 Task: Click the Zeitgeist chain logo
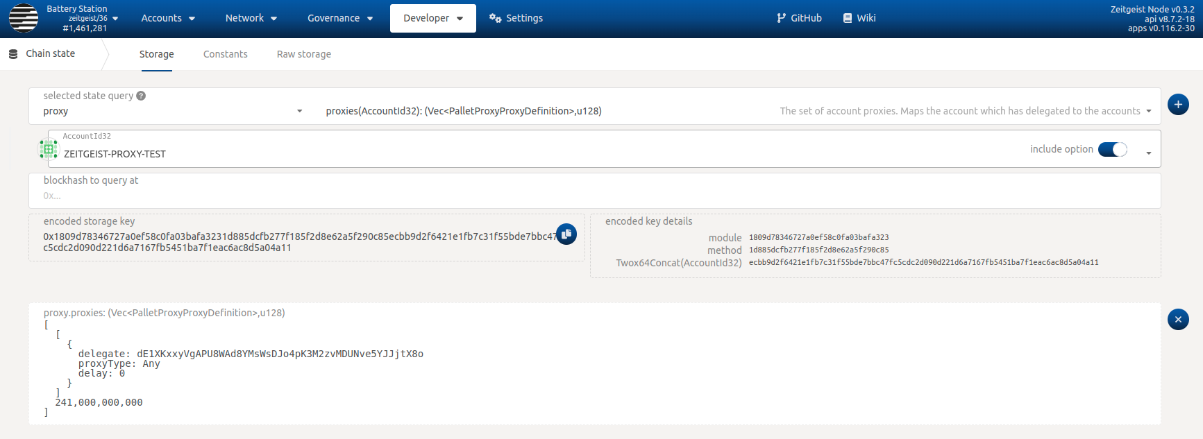coord(24,19)
